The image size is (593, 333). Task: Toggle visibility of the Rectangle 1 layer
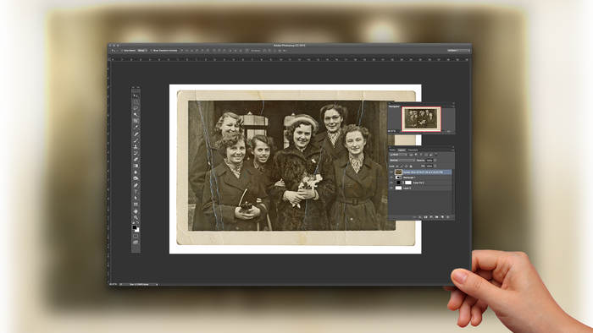[391, 177]
